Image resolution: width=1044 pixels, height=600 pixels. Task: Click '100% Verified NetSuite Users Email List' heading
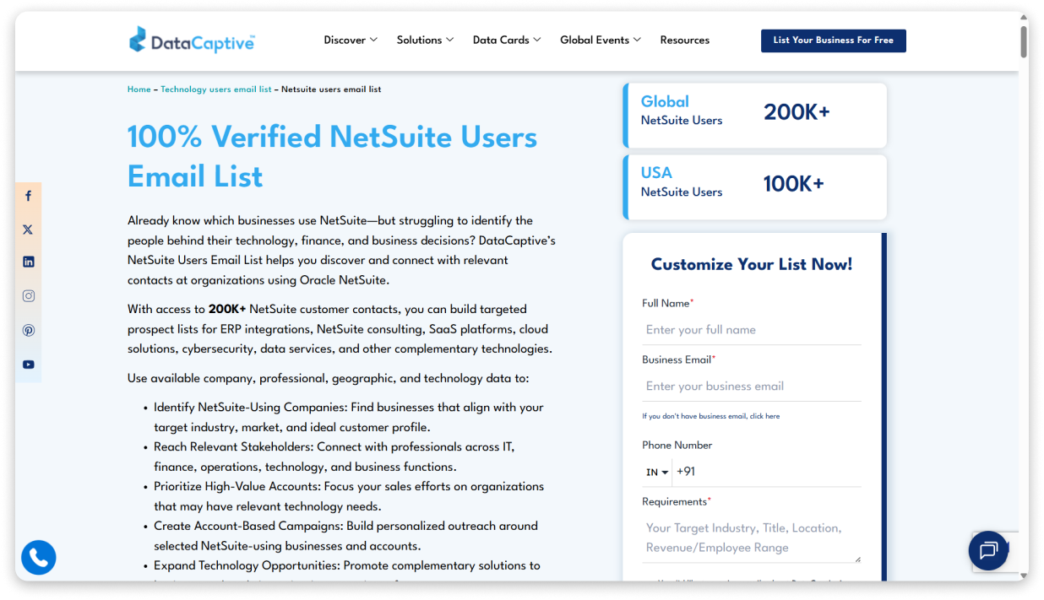click(333, 156)
